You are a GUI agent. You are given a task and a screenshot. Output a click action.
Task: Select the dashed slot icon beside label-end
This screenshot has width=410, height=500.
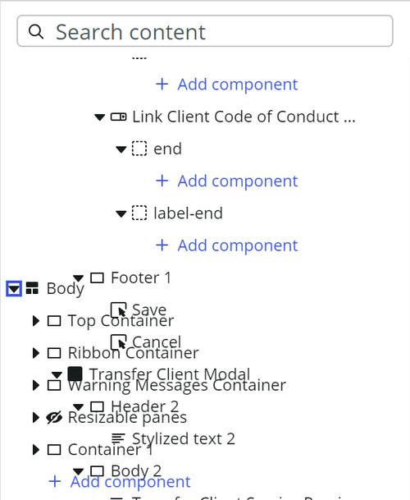(139, 213)
